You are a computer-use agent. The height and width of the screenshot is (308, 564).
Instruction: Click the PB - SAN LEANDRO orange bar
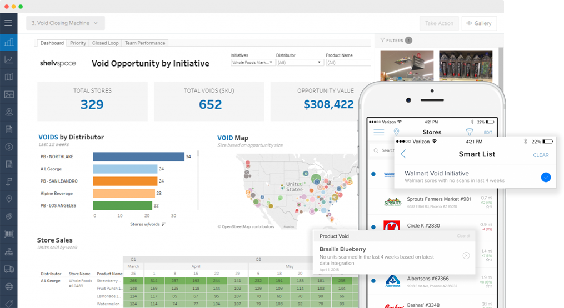(x=125, y=181)
